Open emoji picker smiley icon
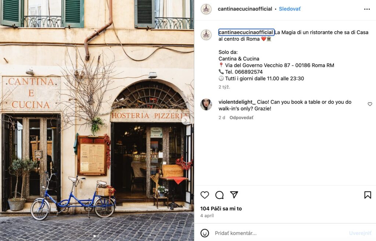The height and width of the screenshot is (241, 376). tap(205, 233)
